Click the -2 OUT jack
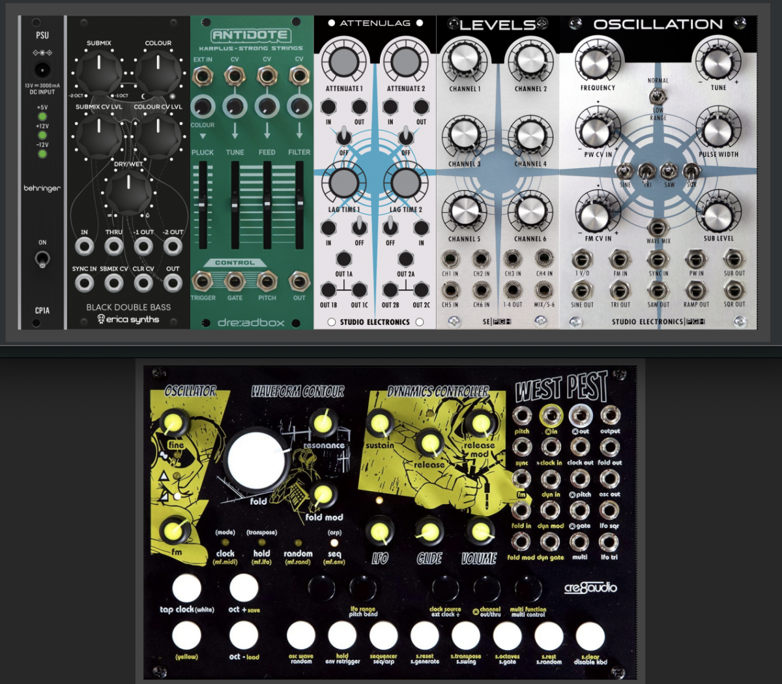The height and width of the screenshot is (684, 782). click(173, 246)
